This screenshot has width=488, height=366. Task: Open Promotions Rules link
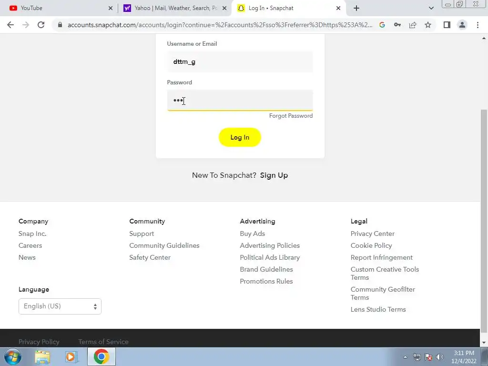click(266, 281)
